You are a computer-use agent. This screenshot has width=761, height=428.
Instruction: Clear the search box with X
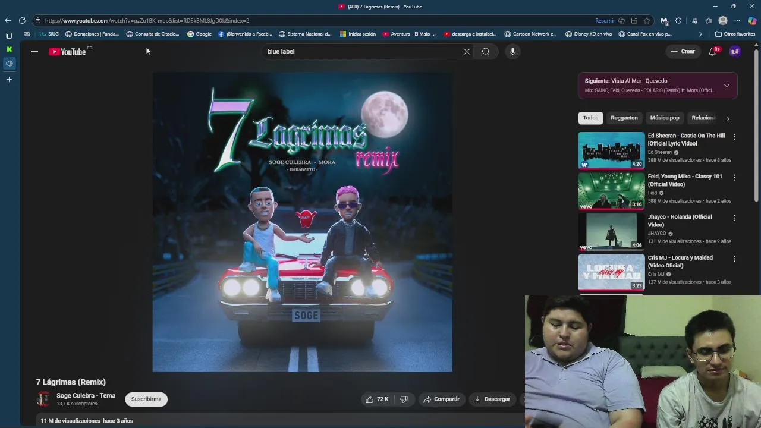pos(467,52)
